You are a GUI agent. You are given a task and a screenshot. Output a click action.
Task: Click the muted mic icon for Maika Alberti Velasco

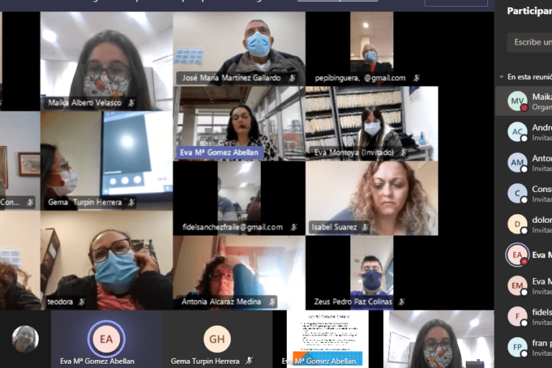(x=131, y=103)
